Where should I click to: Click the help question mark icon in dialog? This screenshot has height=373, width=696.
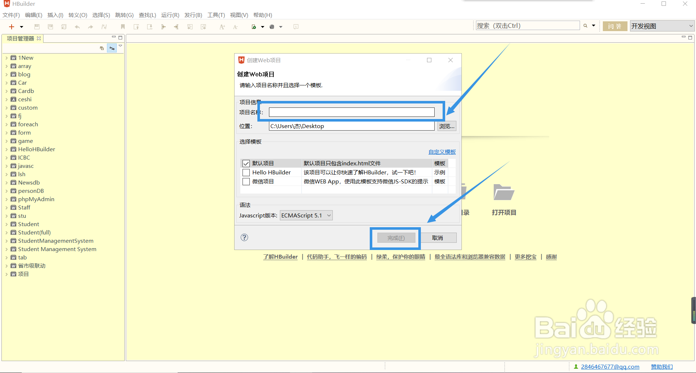(x=244, y=237)
